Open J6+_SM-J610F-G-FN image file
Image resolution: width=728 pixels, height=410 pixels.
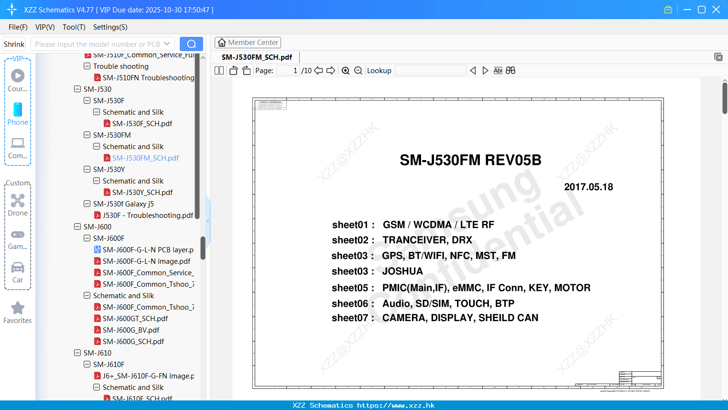click(x=144, y=376)
